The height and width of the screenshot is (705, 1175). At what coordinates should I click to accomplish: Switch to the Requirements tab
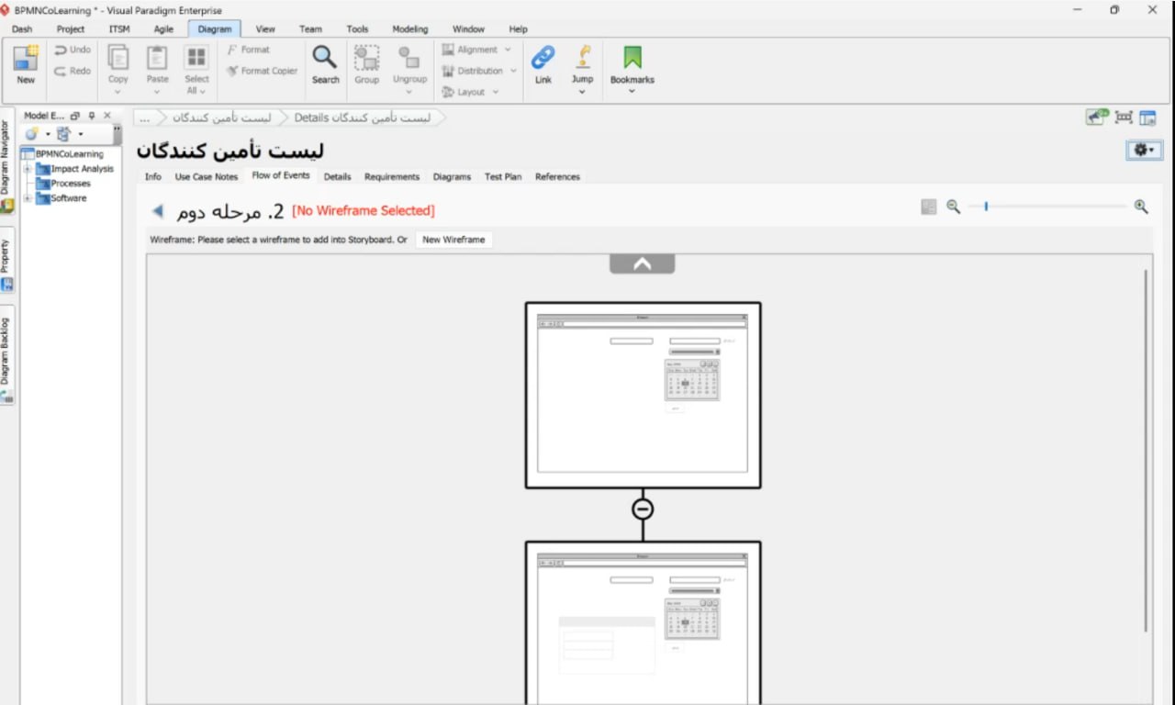(392, 177)
